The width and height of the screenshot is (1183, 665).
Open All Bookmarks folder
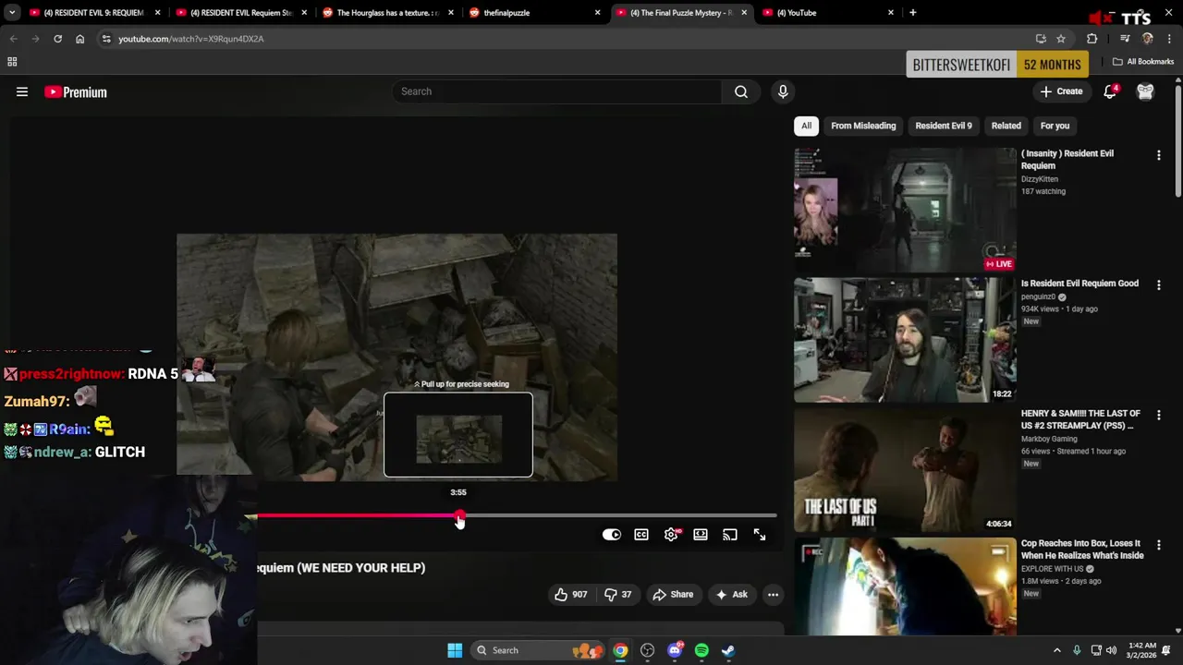click(x=1143, y=62)
